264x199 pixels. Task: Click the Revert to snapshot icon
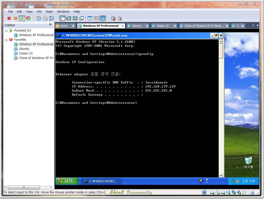click(x=45, y=18)
